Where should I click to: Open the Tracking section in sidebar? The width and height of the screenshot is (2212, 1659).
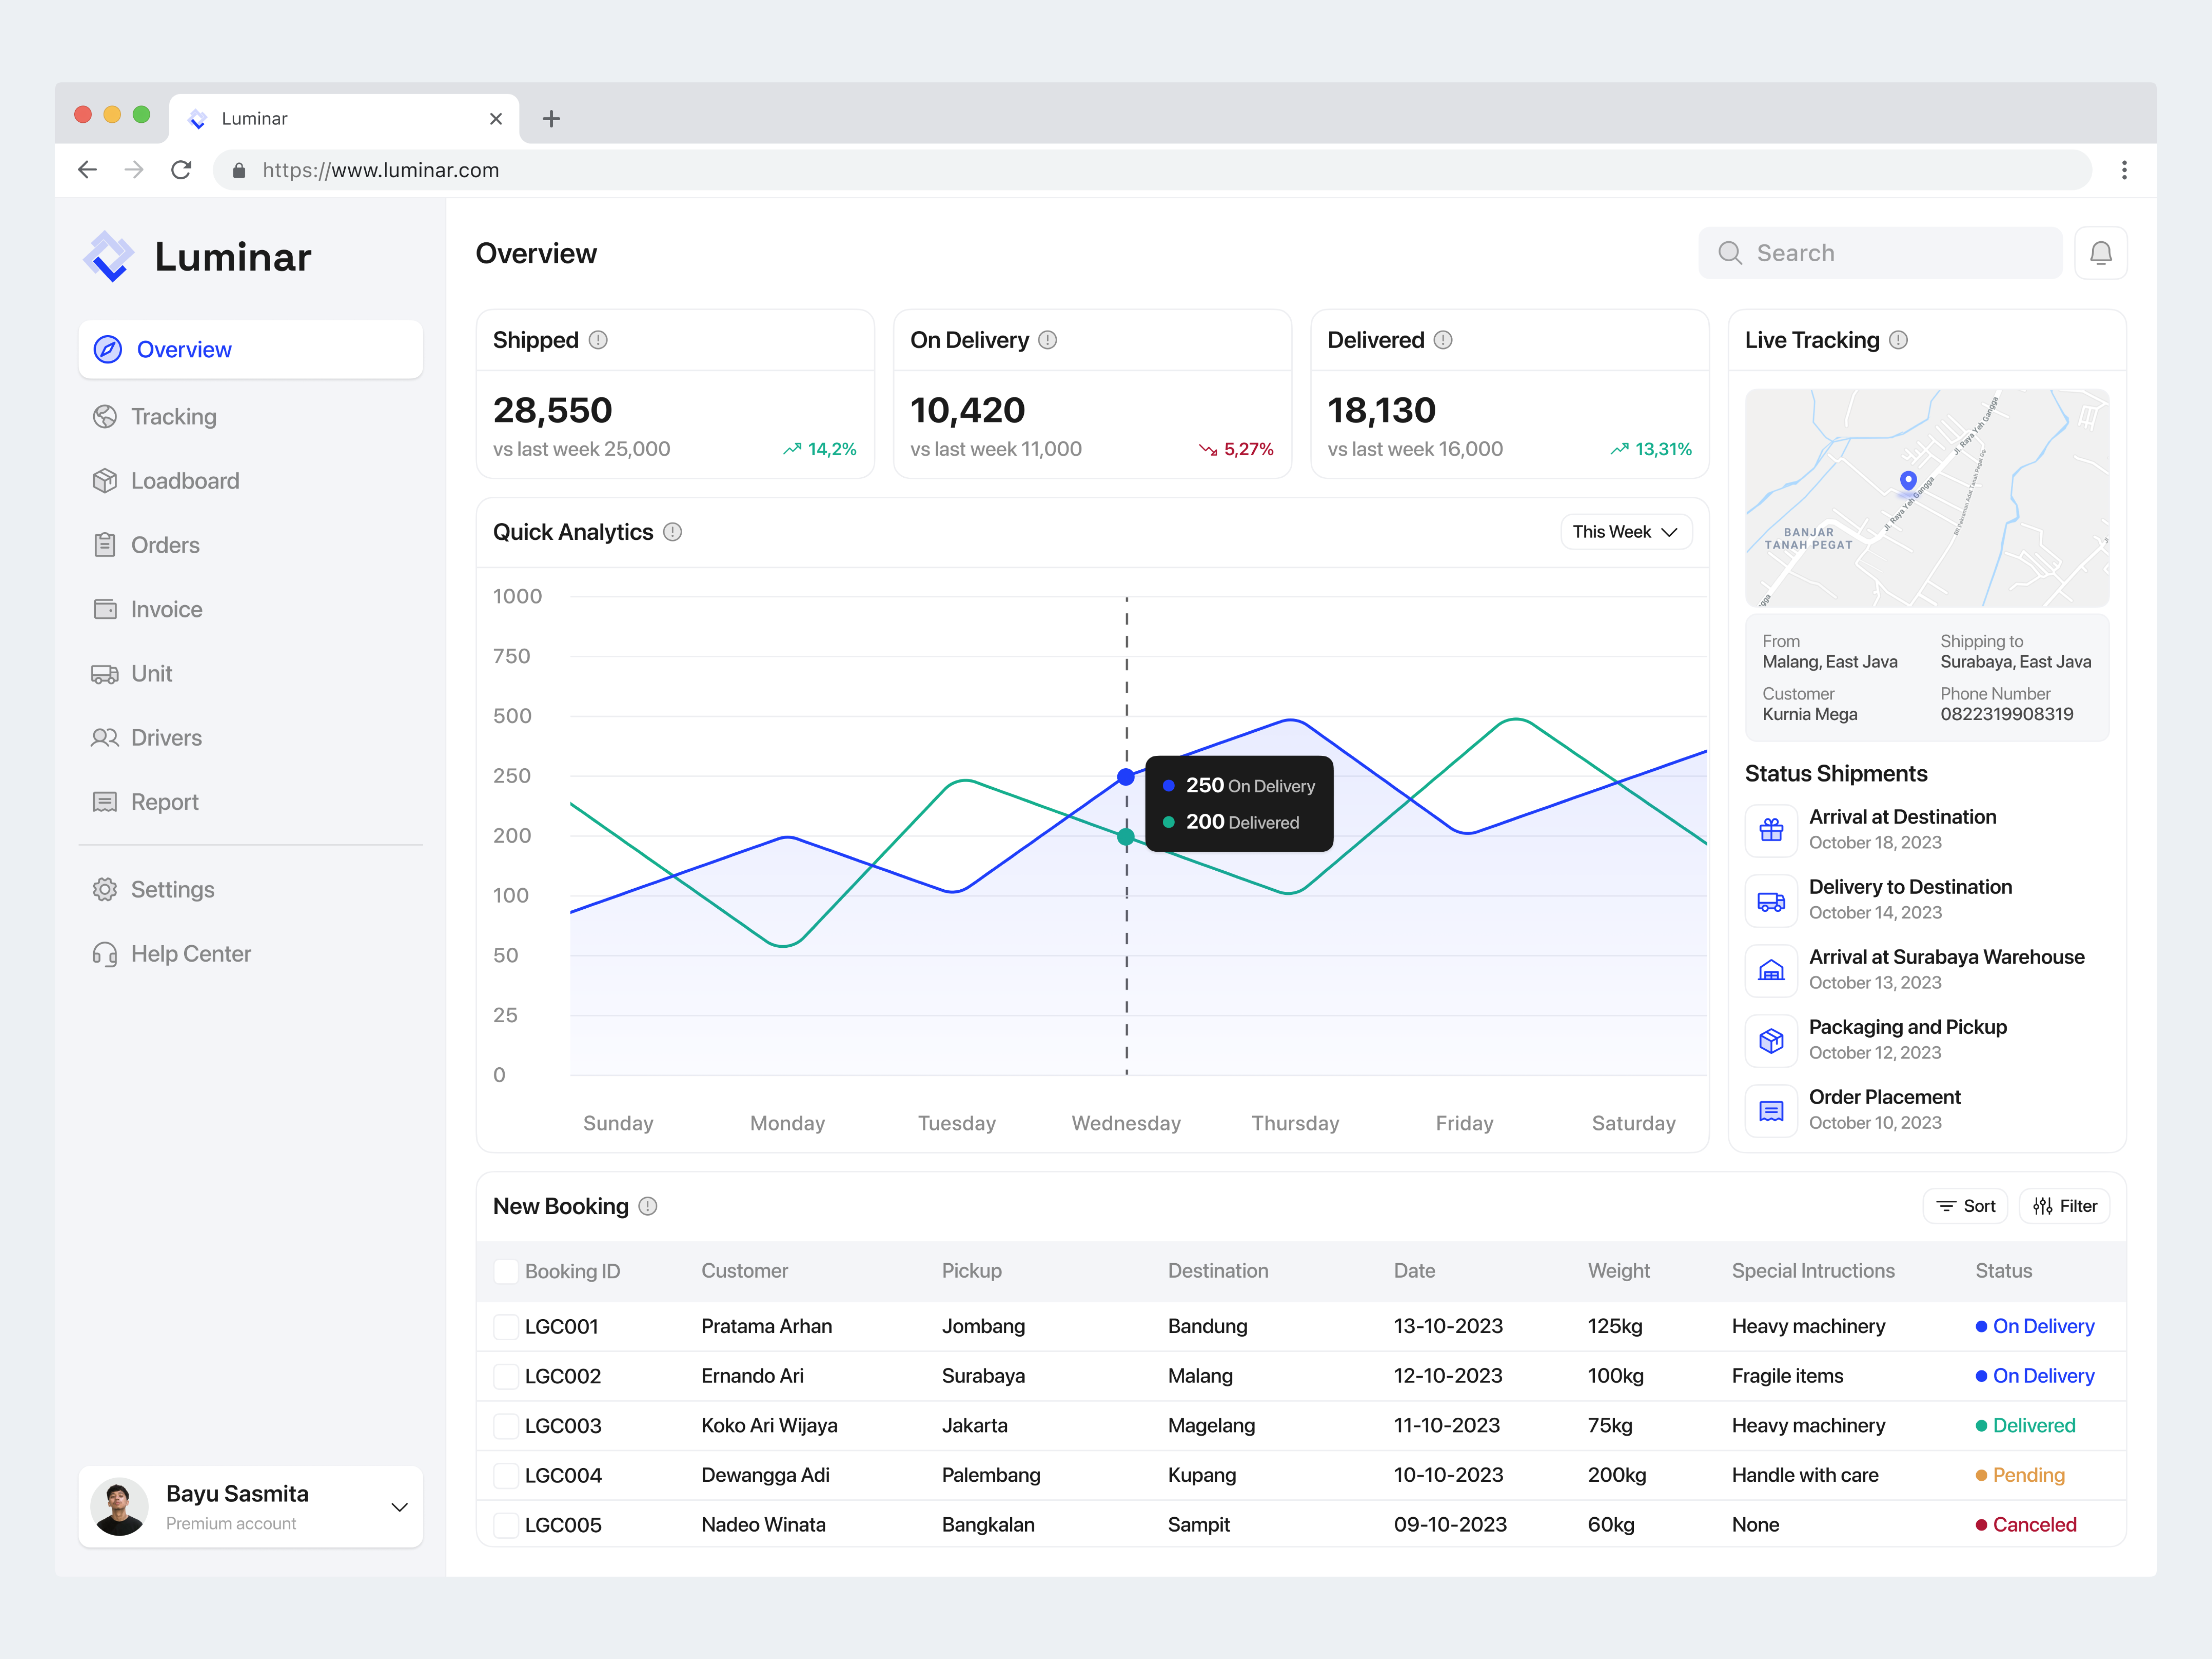(174, 416)
